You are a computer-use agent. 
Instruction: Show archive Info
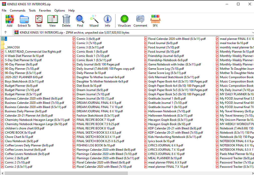point(107,21)
